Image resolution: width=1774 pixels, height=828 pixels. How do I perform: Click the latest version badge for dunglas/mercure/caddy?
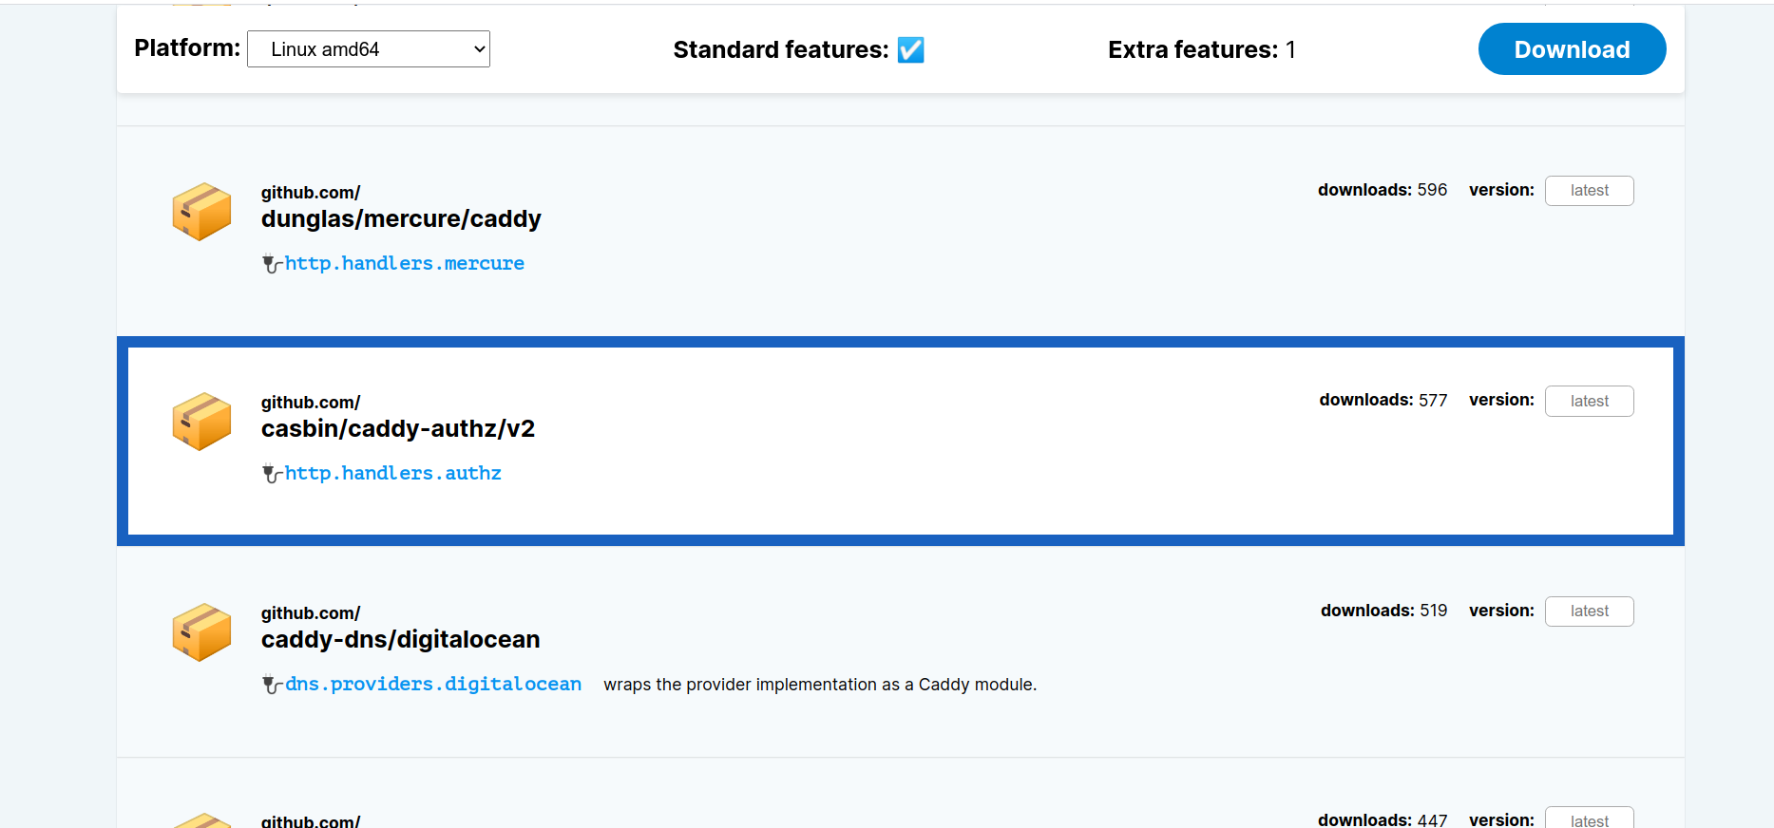click(x=1589, y=190)
